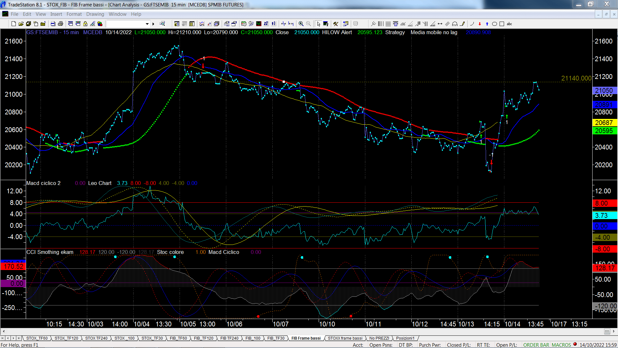Select the double-headed horizontal arrow tool
618x348 pixels.
tap(440, 24)
